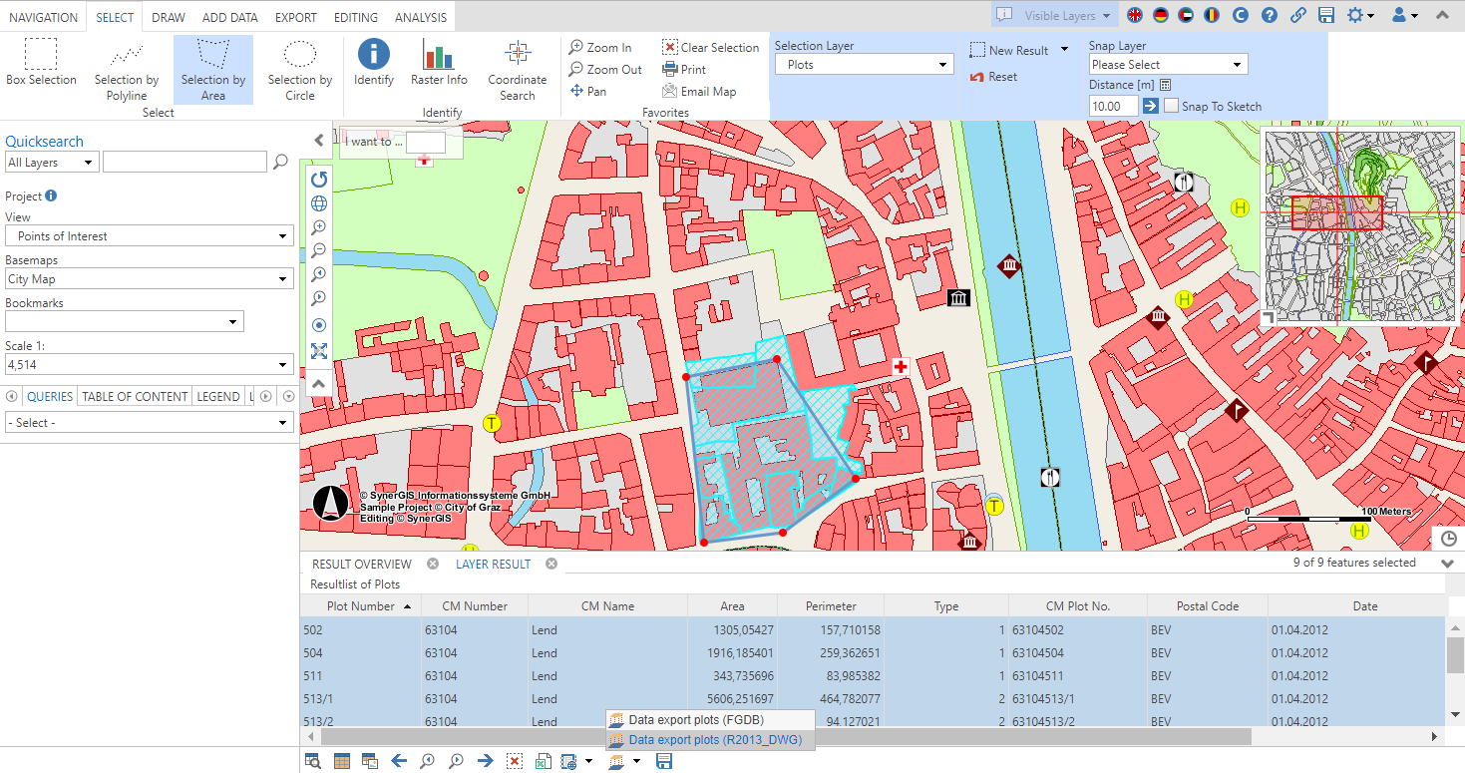Open the time slider clock icon
Viewport: 1465px width, 773px height.
pyautogui.click(x=1448, y=539)
